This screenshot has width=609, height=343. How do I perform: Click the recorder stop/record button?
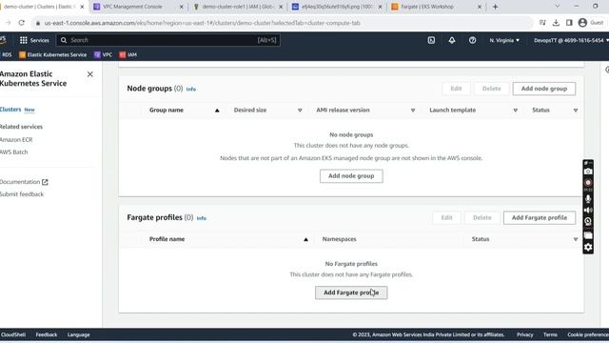588,182
